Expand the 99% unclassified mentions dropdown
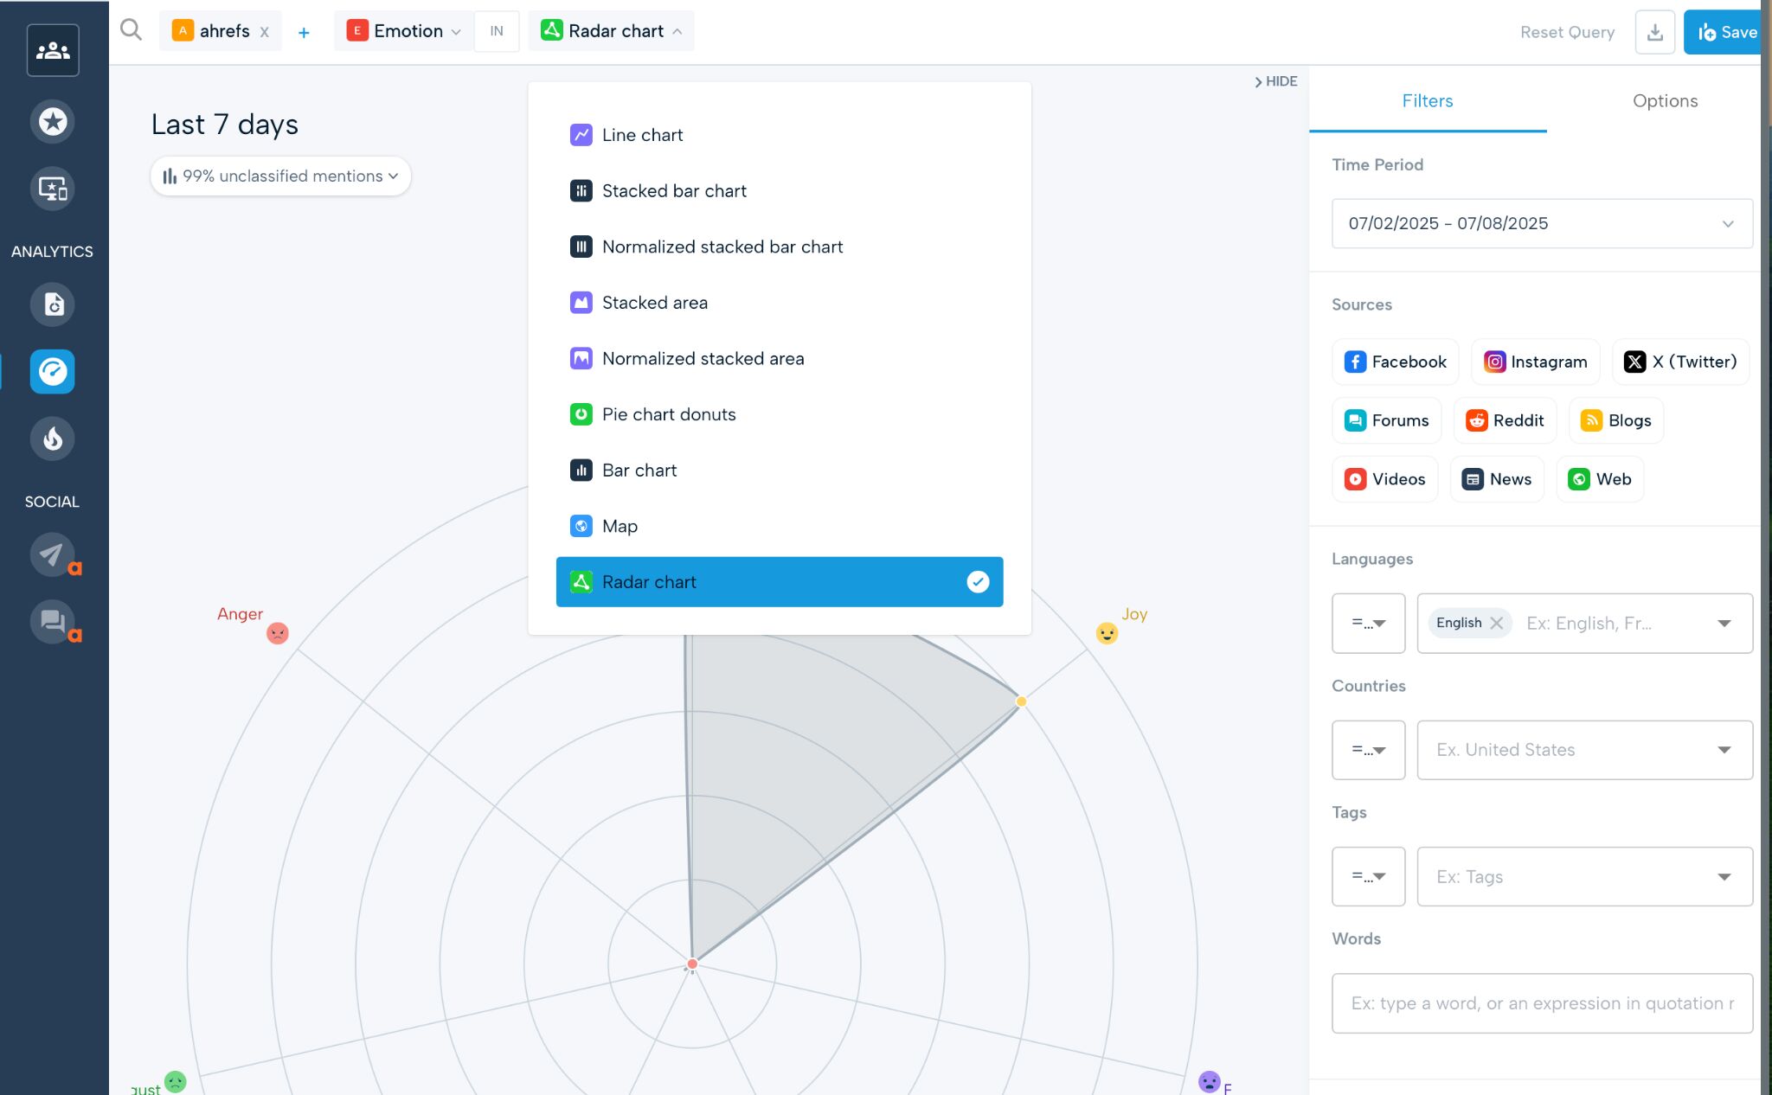Screen dimensions: 1772x1095 coord(279,176)
